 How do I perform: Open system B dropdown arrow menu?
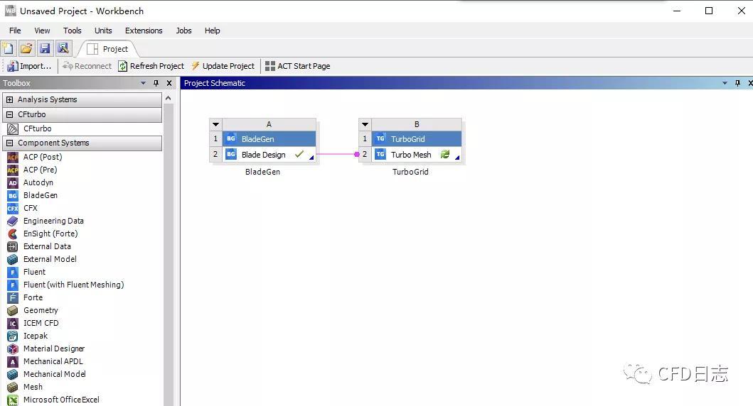point(365,124)
